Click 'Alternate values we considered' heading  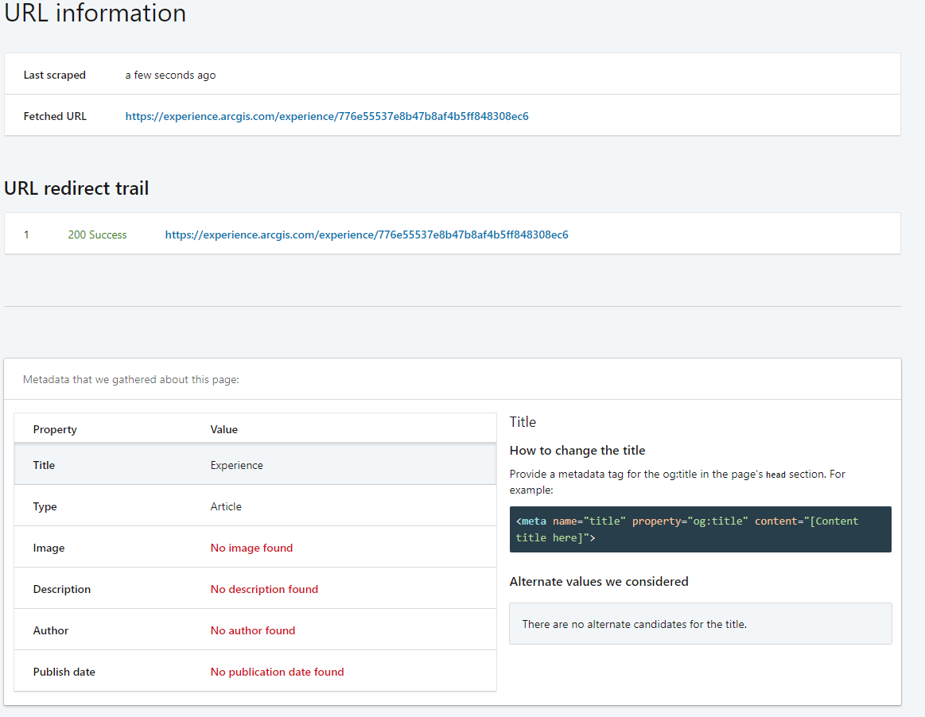coord(599,581)
